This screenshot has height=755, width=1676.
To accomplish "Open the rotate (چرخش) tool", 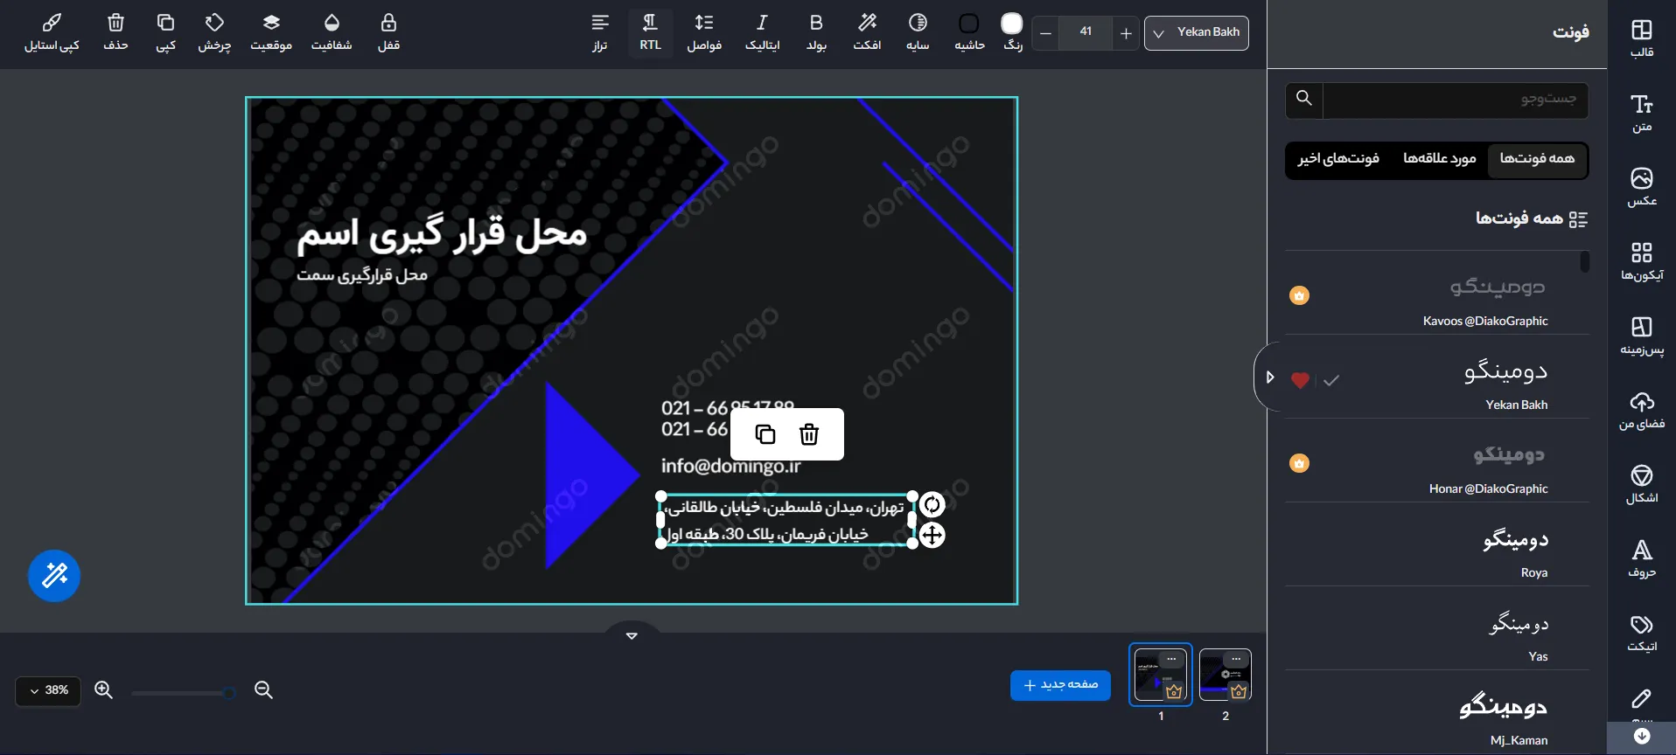I will point(214,32).
